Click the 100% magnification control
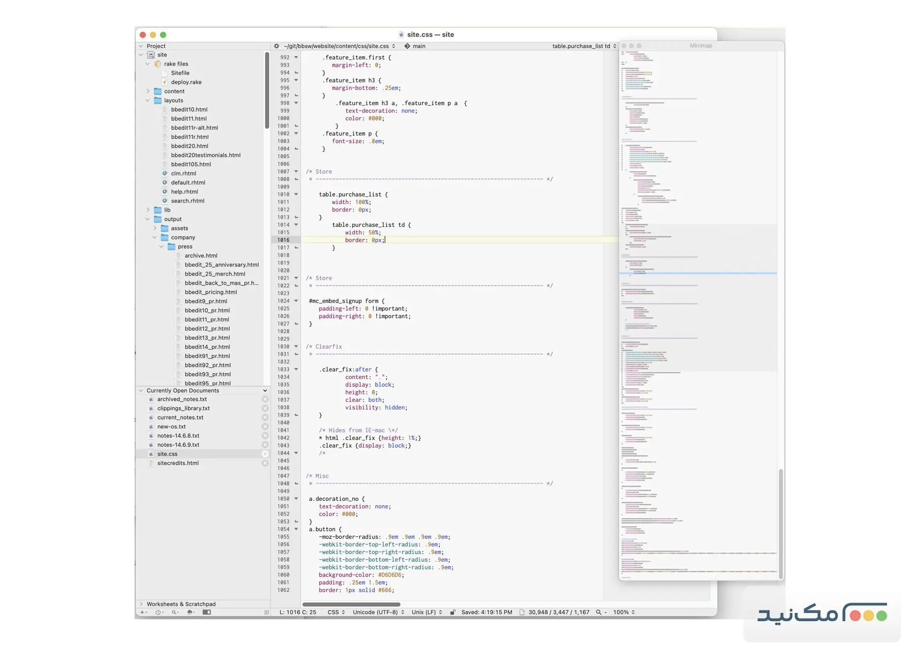 point(622,612)
